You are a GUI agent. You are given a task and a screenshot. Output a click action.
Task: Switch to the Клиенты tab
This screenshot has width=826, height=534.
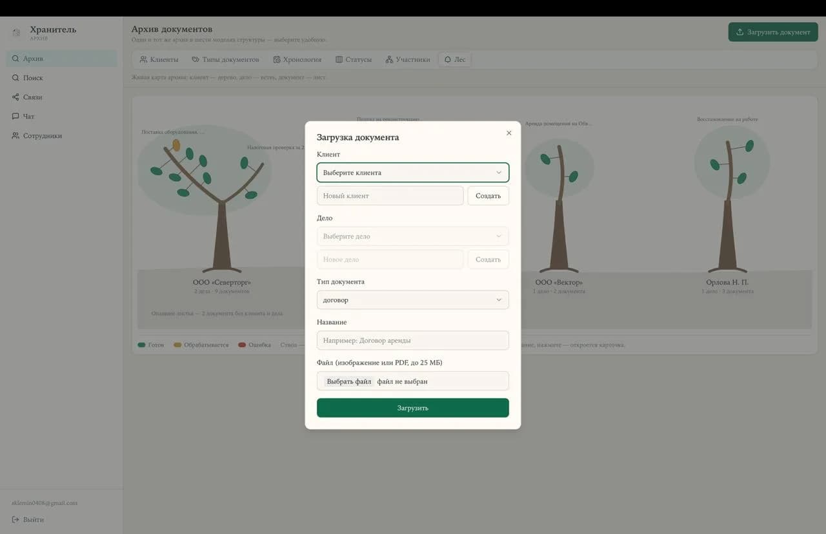(159, 59)
